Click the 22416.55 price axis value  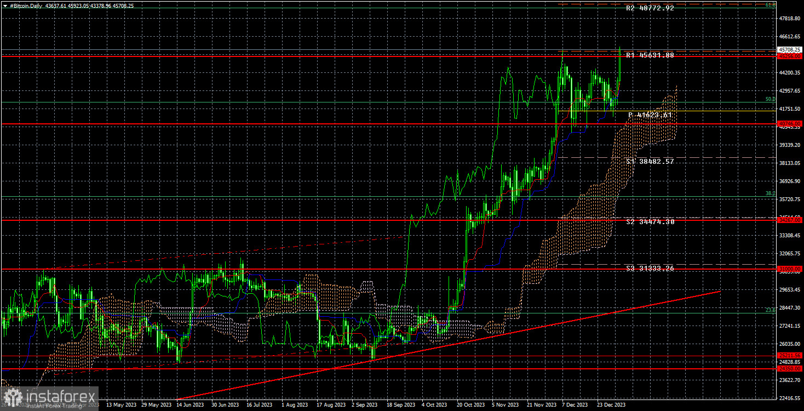790,398
